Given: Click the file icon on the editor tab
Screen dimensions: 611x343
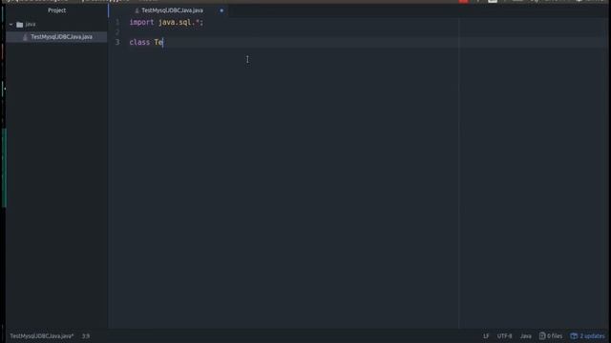Looking at the screenshot, I should 137,10.
